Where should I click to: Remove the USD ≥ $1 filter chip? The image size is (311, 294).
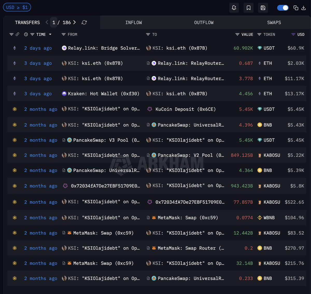[x=17, y=7]
